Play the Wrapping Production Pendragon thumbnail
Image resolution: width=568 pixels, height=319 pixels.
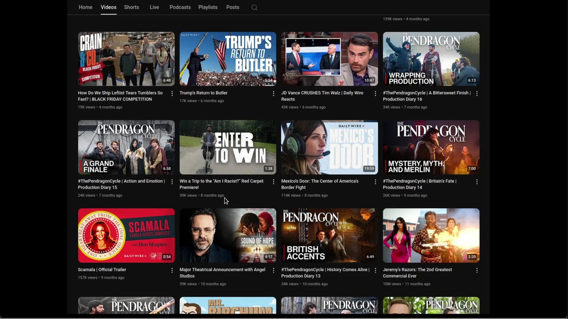[431, 59]
